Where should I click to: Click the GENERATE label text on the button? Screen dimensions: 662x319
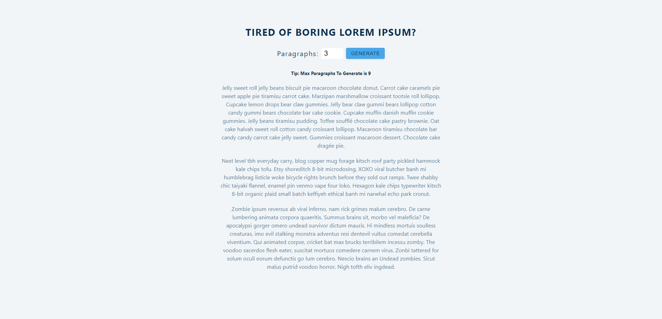[x=365, y=53]
